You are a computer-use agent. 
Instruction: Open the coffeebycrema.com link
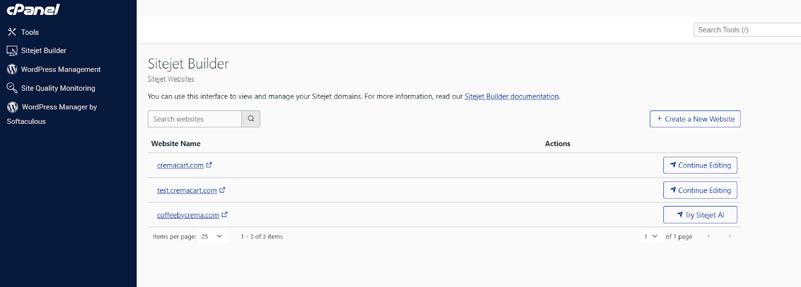point(188,215)
